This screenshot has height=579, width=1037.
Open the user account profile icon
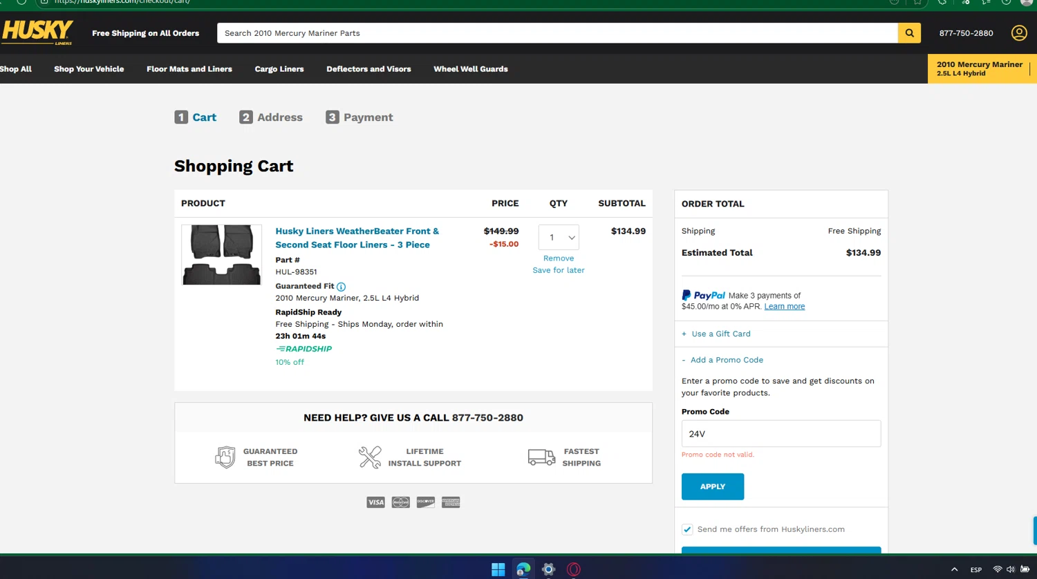pos(1019,33)
